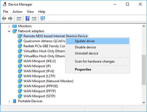
Task: Click the Monitors category icon
Action: click(x=15, y=26)
